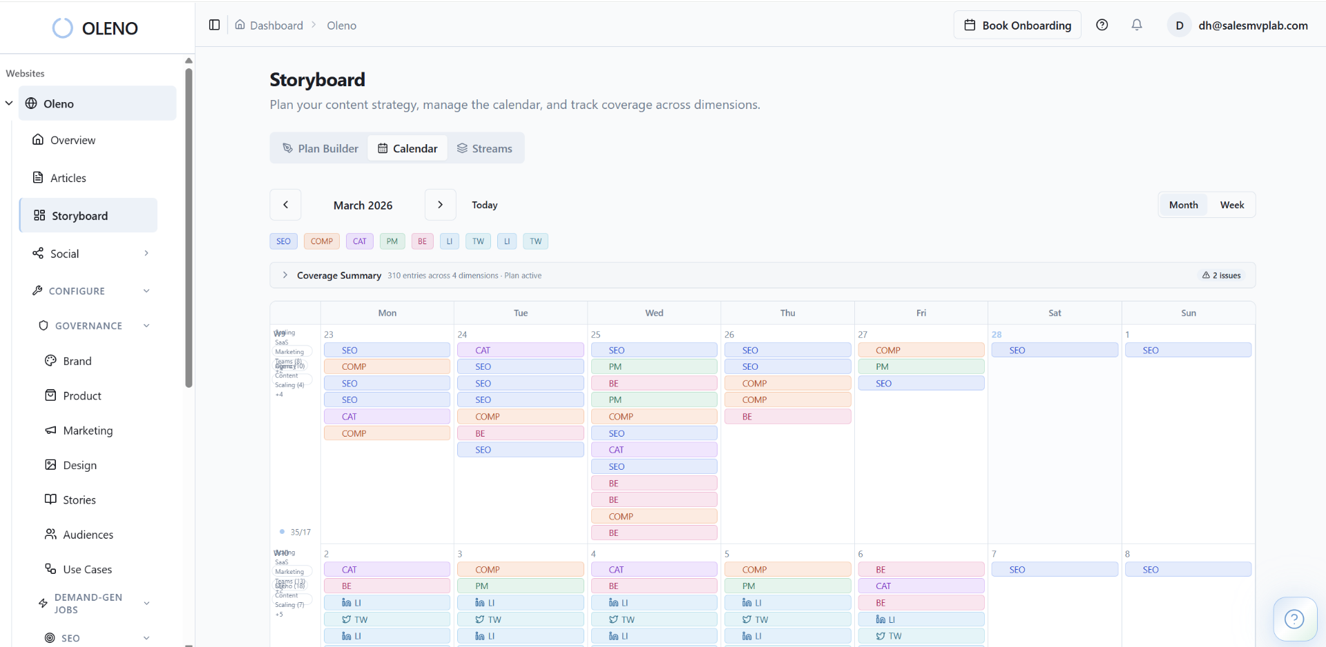The image size is (1326, 647).
Task: Jump to Today on the calendar
Action: click(x=485, y=204)
